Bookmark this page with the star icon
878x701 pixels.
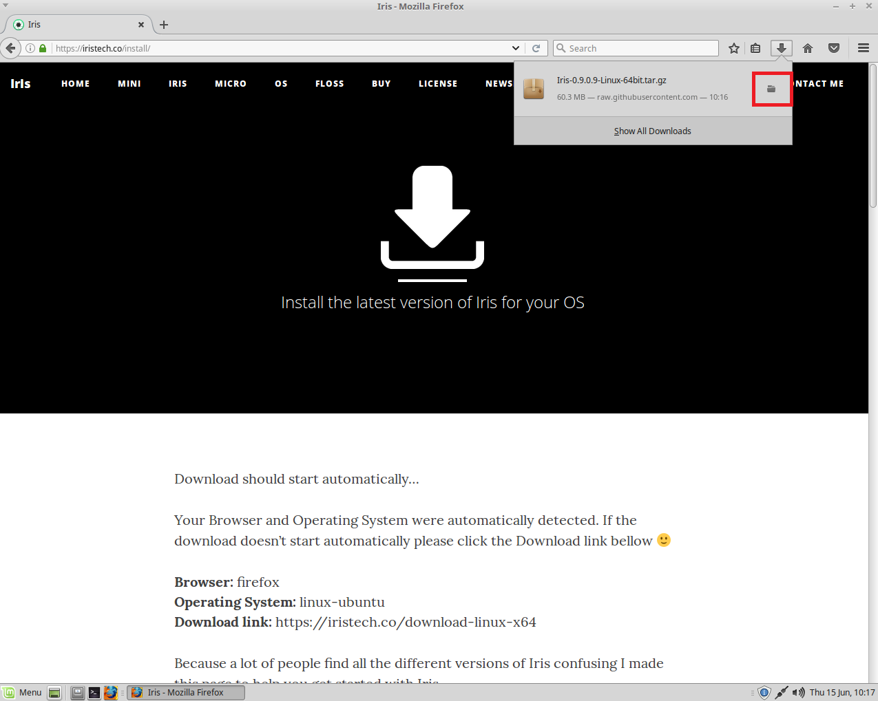[x=734, y=48]
